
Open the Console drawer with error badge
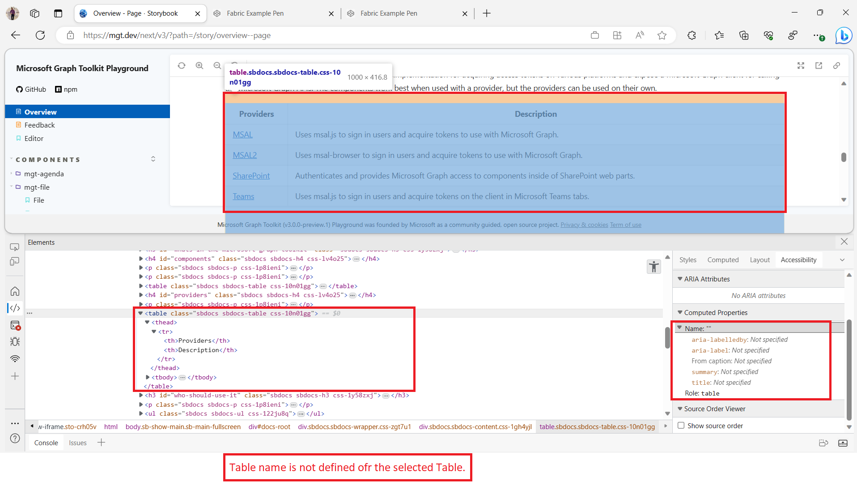pos(15,326)
